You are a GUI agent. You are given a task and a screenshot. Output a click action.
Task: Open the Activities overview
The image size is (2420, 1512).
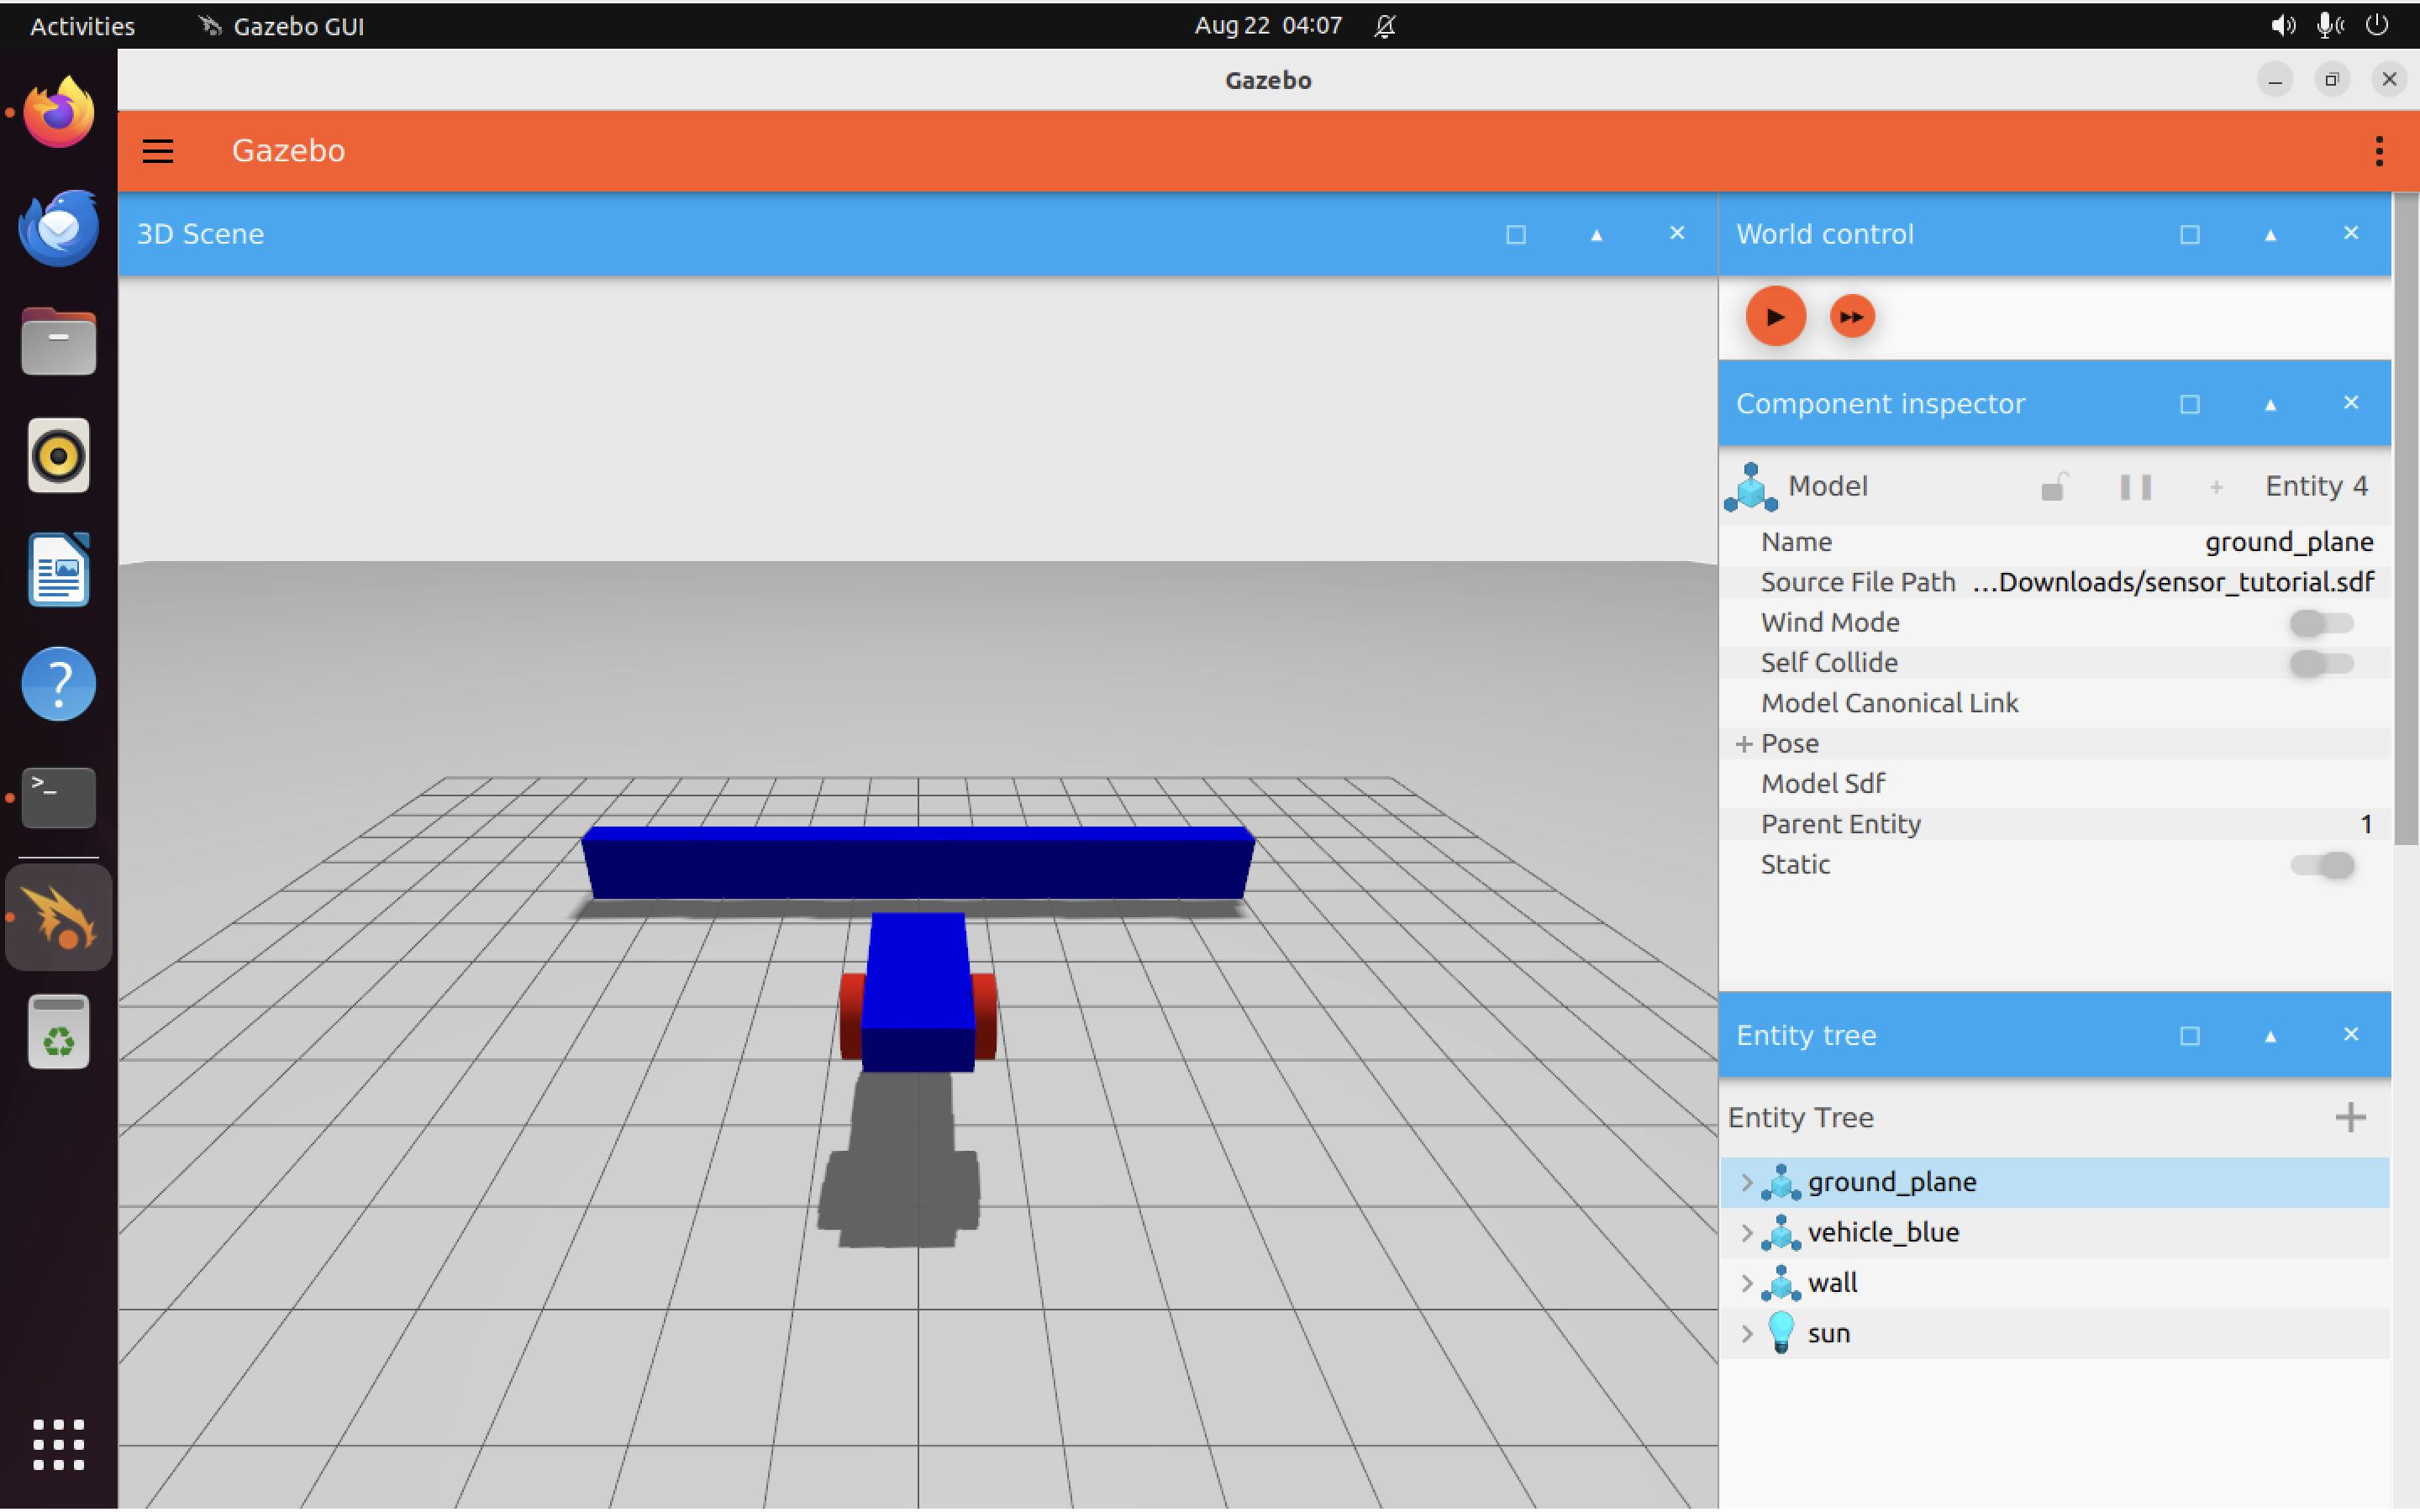[82, 26]
